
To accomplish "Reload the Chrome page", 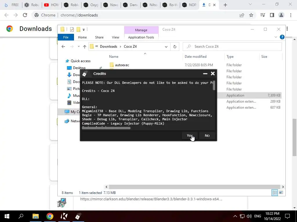I will (x=25, y=15).
